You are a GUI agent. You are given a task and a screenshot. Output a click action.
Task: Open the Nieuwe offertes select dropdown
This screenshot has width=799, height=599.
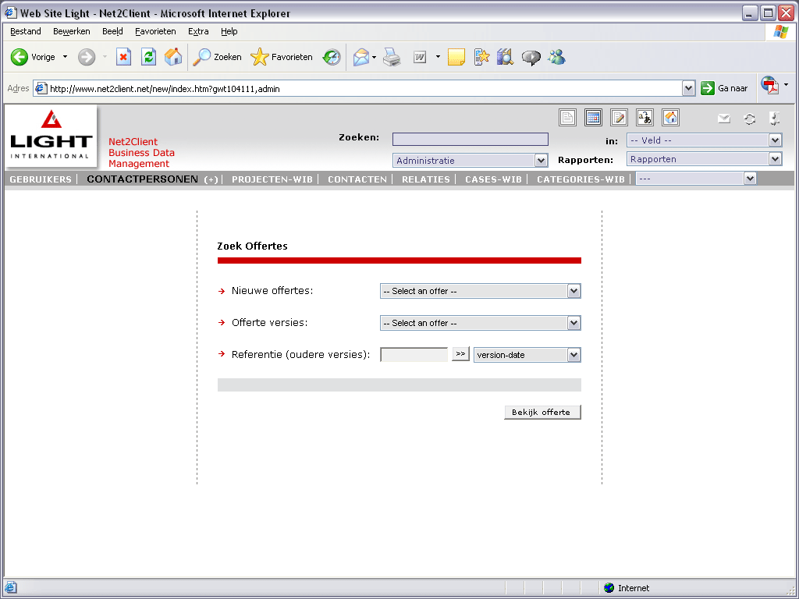pos(481,291)
